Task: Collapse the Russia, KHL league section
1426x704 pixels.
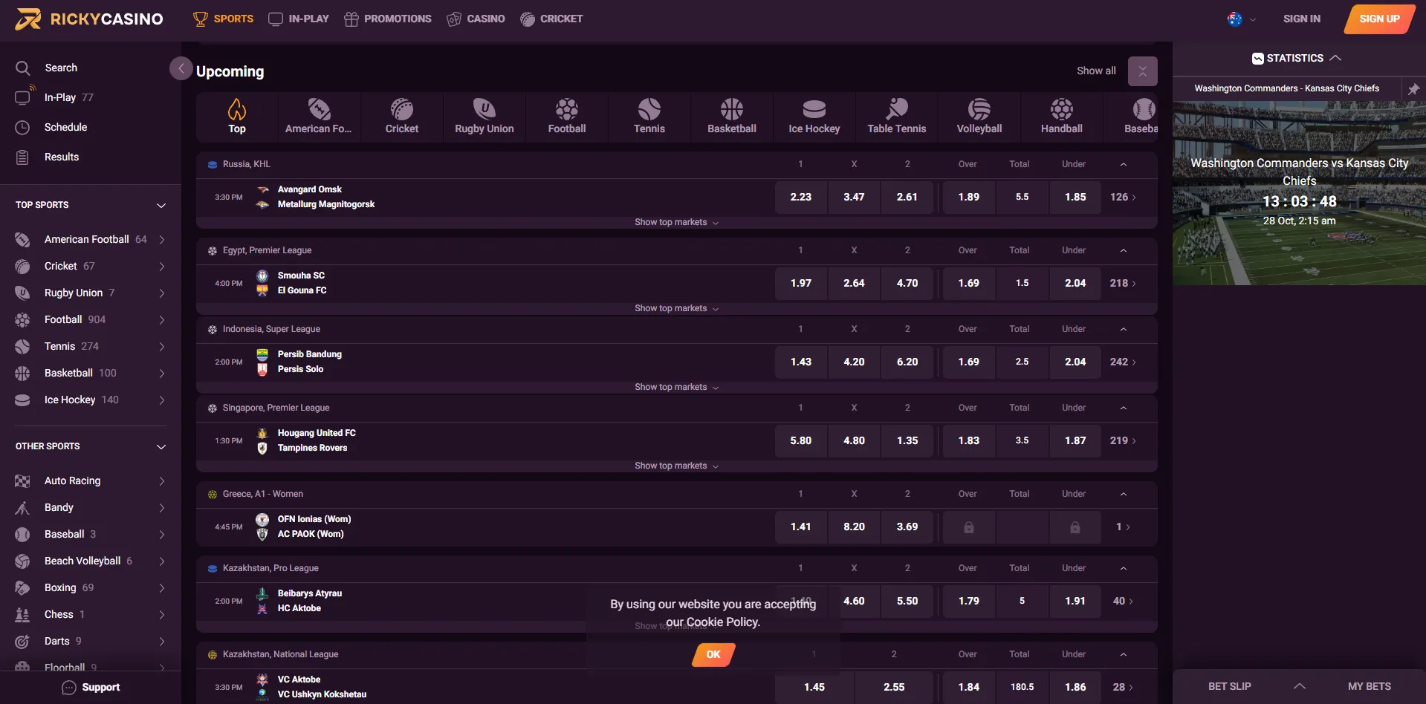Action: [1123, 164]
